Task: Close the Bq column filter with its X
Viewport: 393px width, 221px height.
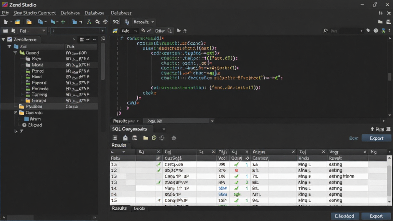Action: click(x=159, y=152)
